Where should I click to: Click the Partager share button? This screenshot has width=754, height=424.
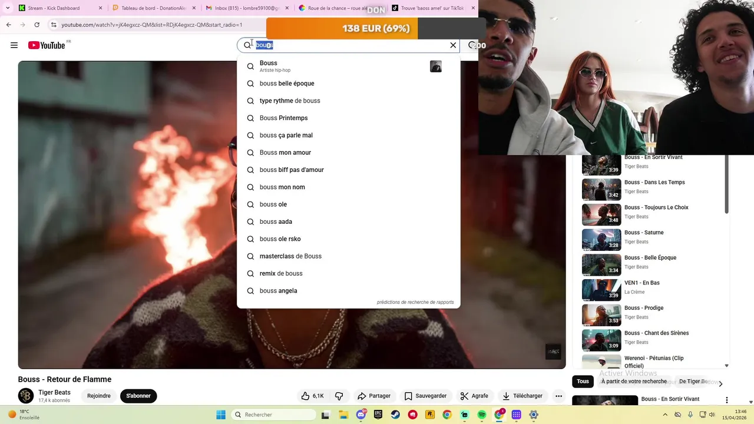pyautogui.click(x=374, y=396)
